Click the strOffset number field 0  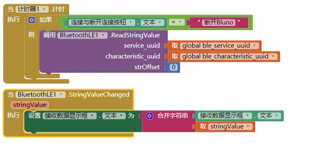point(174,67)
